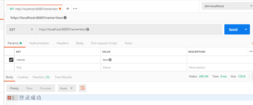253x105 pixels.
Task: Open the GET method dropdown
Action: point(21,29)
